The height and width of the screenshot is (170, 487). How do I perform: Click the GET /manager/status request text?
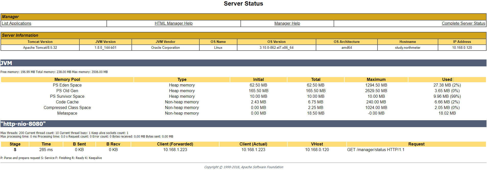click(375, 150)
